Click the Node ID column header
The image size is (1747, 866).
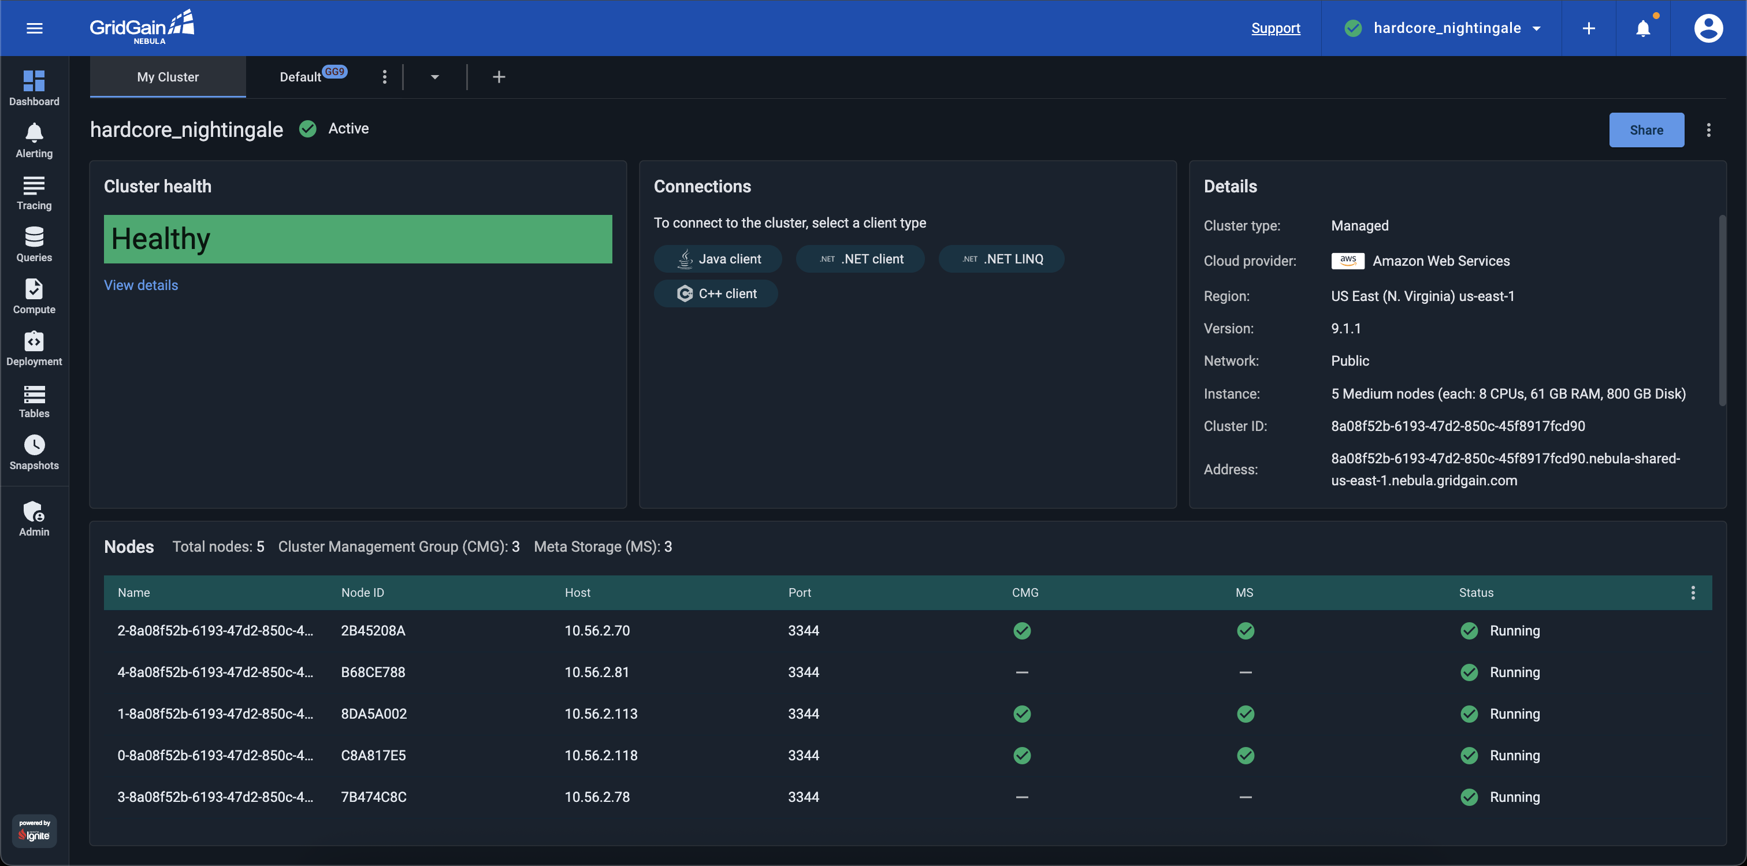pyautogui.click(x=362, y=592)
